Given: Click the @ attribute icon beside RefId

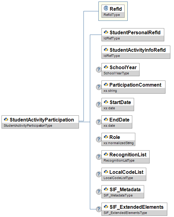Looking at the screenshot, I should coord(106,8).
